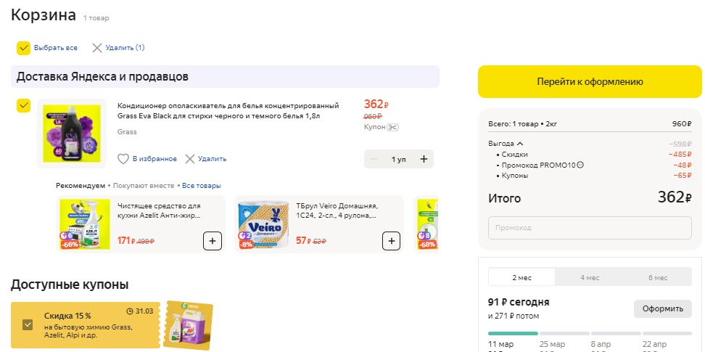This screenshot has height=352, width=705.
Task: Add Veiro paper towels with plus icon
Action: click(x=391, y=241)
